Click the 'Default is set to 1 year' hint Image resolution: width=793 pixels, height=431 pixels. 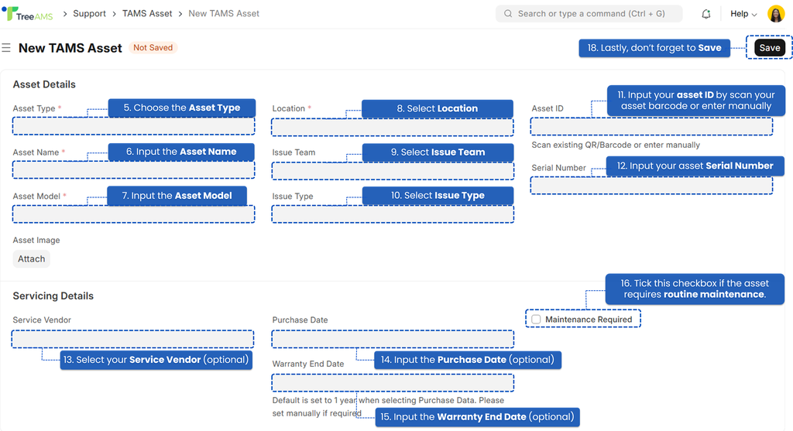point(388,407)
